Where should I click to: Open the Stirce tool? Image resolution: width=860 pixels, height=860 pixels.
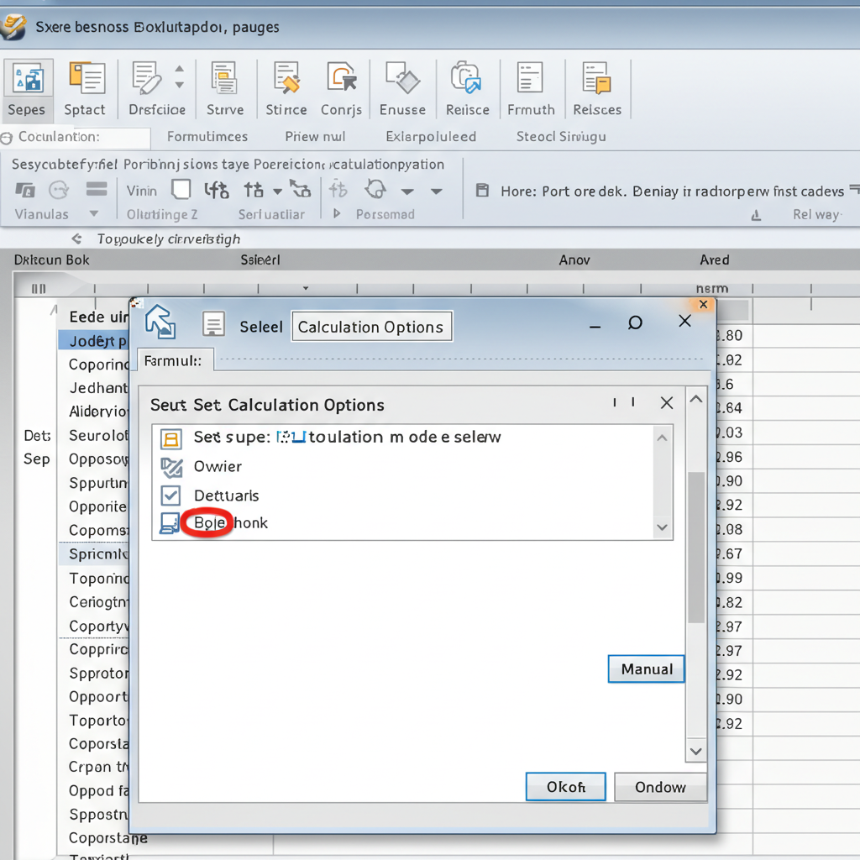coord(287,77)
